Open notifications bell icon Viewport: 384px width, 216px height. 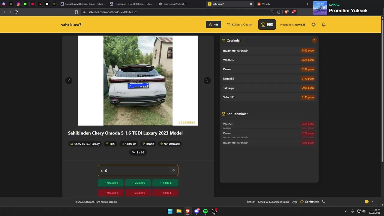click(x=324, y=25)
